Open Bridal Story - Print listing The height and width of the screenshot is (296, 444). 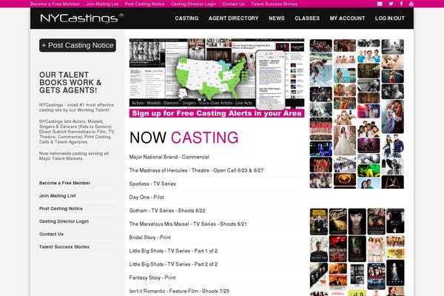[x=150, y=238]
